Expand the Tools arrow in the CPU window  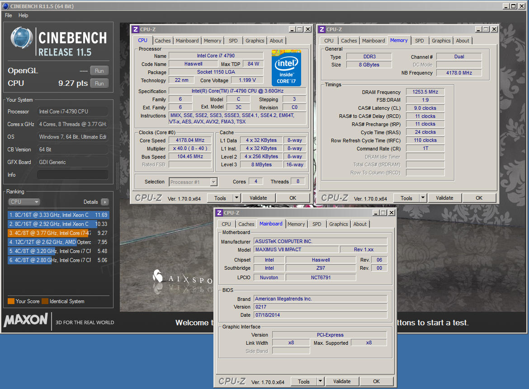point(237,198)
